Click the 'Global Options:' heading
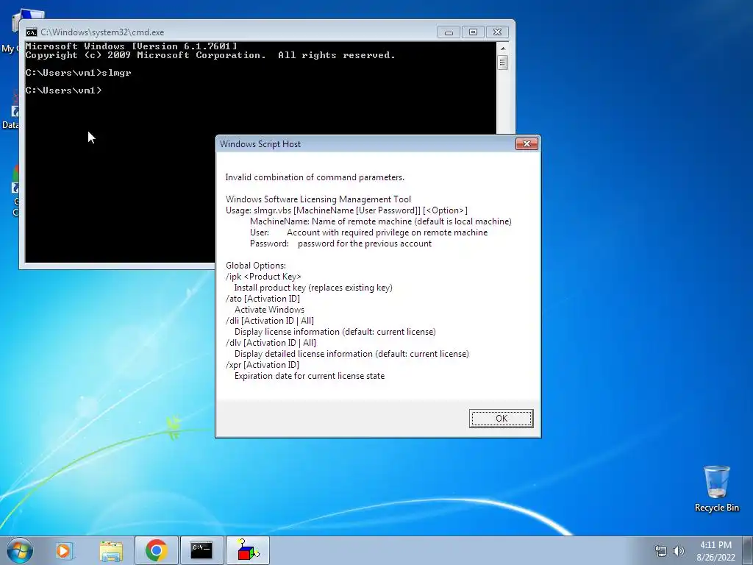This screenshot has width=753, height=565. coord(255,266)
